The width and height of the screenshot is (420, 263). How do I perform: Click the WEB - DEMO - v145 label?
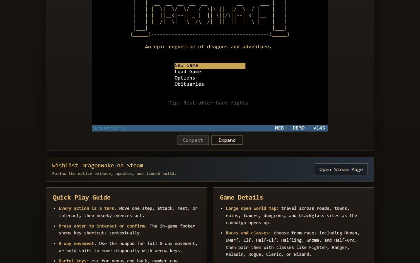300,128
